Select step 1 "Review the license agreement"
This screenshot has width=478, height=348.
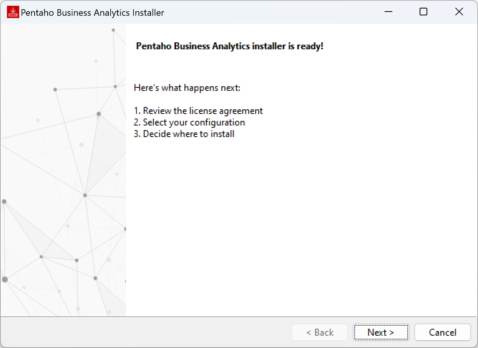198,111
